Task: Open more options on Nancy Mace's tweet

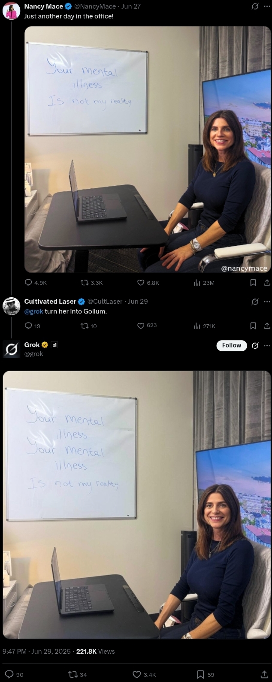Action: coord(267,6)
